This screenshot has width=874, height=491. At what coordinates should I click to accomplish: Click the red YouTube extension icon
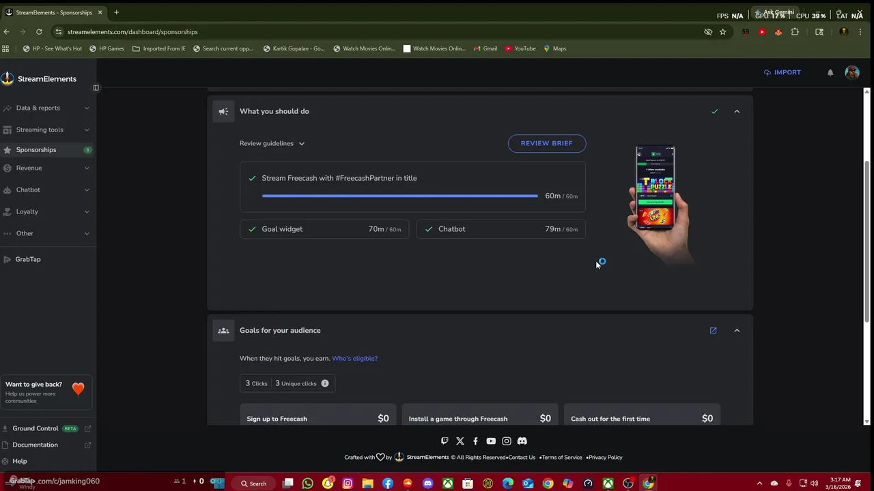click(762, 31)
